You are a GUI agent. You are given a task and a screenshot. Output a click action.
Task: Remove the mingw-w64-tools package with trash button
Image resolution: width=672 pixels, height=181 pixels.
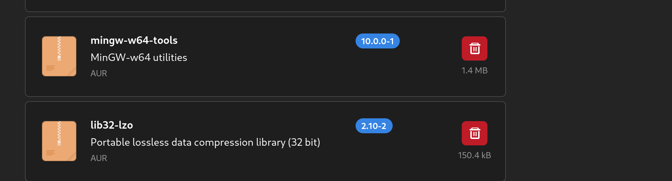tap(475, 48)
